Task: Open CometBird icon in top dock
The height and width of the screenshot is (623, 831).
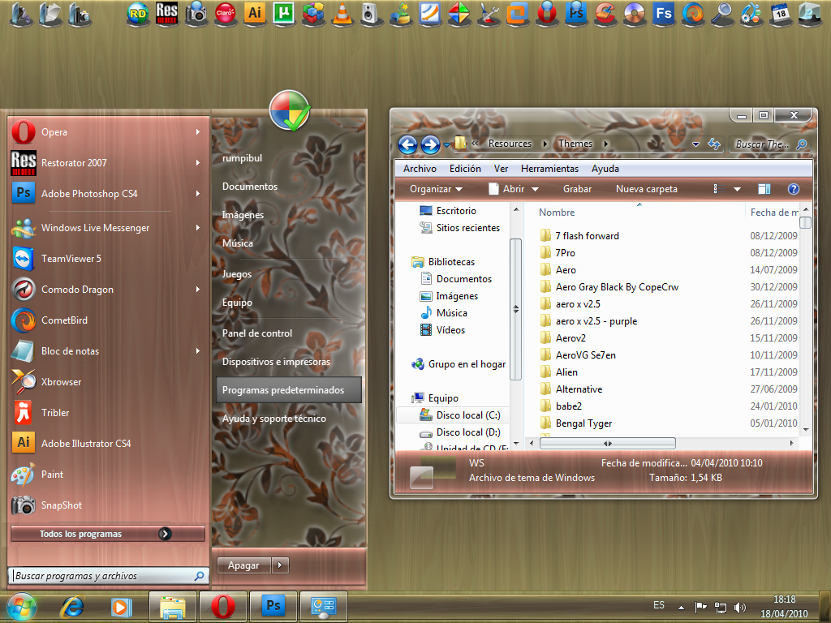Action: tap(693, 13)
